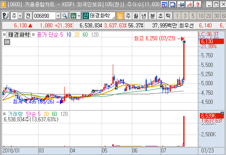Toggle the square marker before 태경화학 label
This screenshot has width=226, height=155.
(4, 34)
